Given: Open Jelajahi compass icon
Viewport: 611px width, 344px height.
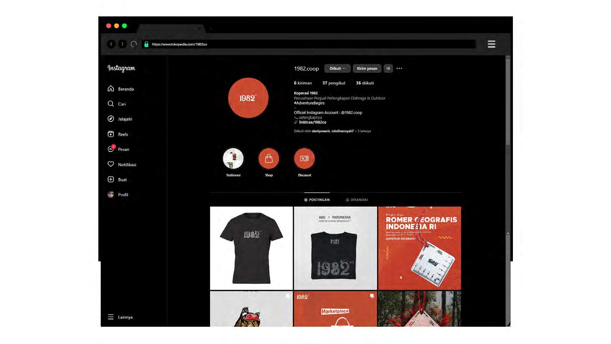Looking at the screenshot, I should point(111,119).
